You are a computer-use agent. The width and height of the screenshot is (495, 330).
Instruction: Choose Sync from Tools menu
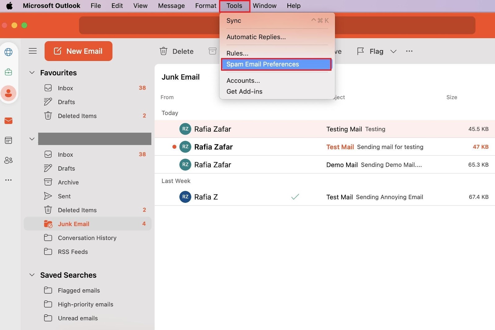click(277, 21)
